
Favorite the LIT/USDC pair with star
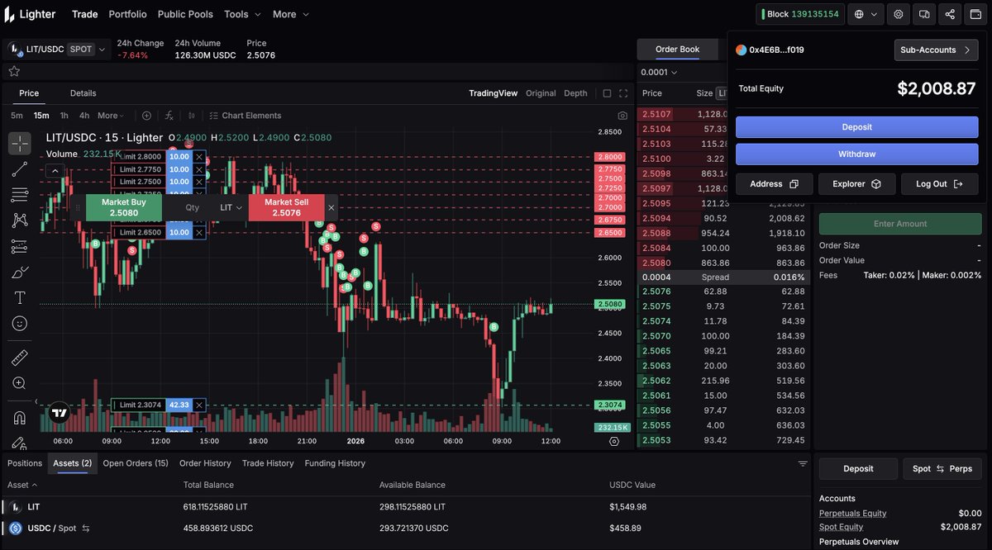point(14,71)
